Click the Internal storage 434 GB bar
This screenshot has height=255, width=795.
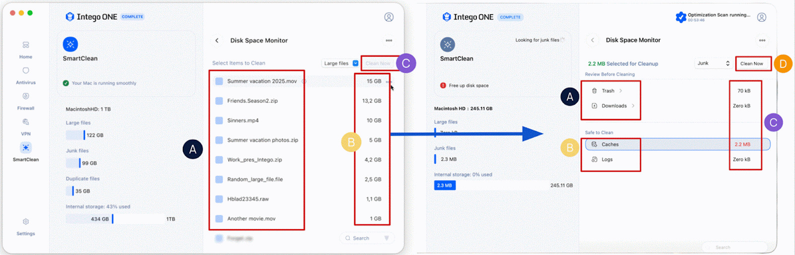90,219
